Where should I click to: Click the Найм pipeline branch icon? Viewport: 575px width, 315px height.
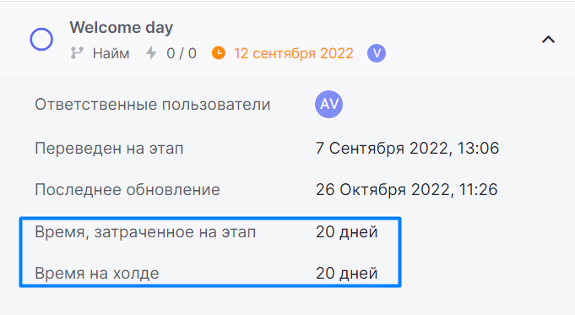(77, 53)
